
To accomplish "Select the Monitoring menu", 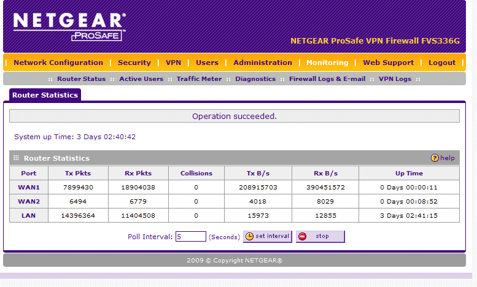I will [x=327, y=63].
